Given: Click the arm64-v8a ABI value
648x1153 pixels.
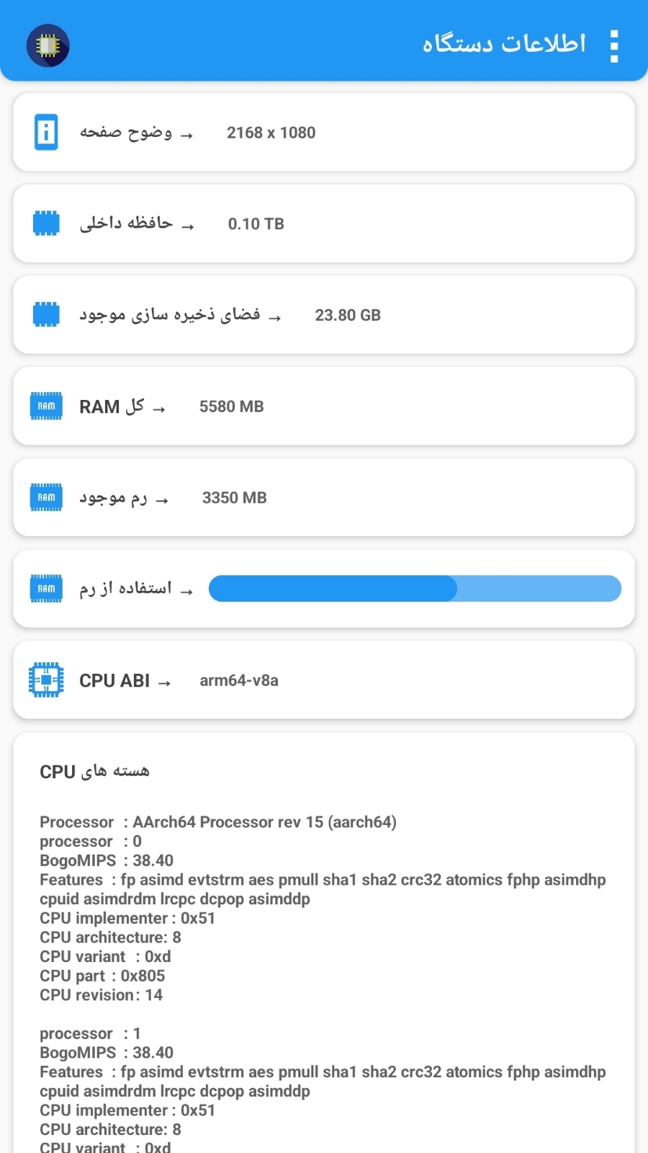Looking at the screenshot, I should tap(238, 680).
